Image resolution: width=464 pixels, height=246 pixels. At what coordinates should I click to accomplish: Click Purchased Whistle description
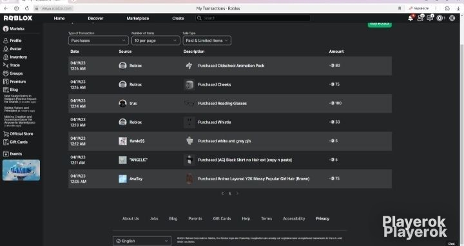[215, 122]
